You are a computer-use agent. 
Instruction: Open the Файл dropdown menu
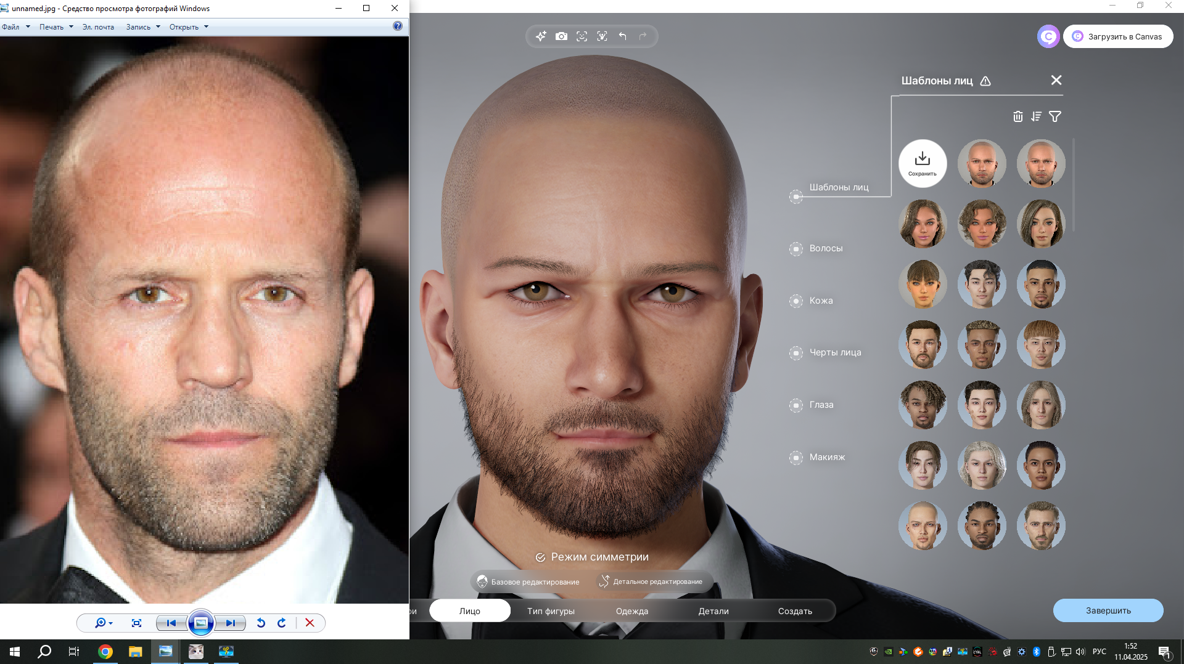point(15,27)
